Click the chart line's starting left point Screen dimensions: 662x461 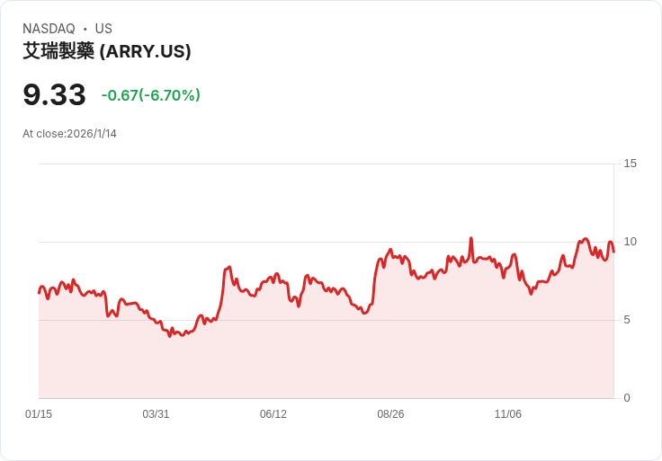(40, 293)
